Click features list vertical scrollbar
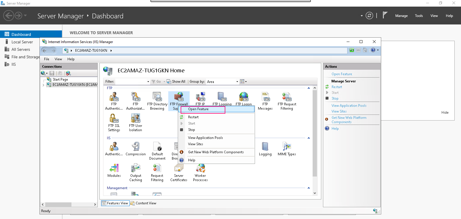Viewport: 461px width, 219px height. (315, 133)
